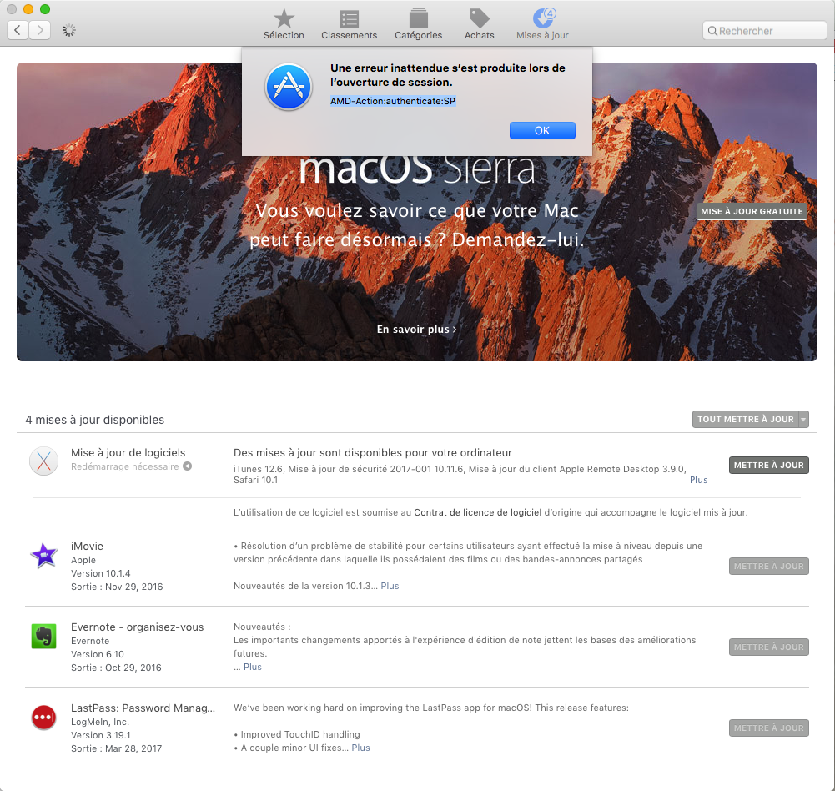835x791 pixels.
Task: Click the back navigation arrow
Action: click(18, 30)
